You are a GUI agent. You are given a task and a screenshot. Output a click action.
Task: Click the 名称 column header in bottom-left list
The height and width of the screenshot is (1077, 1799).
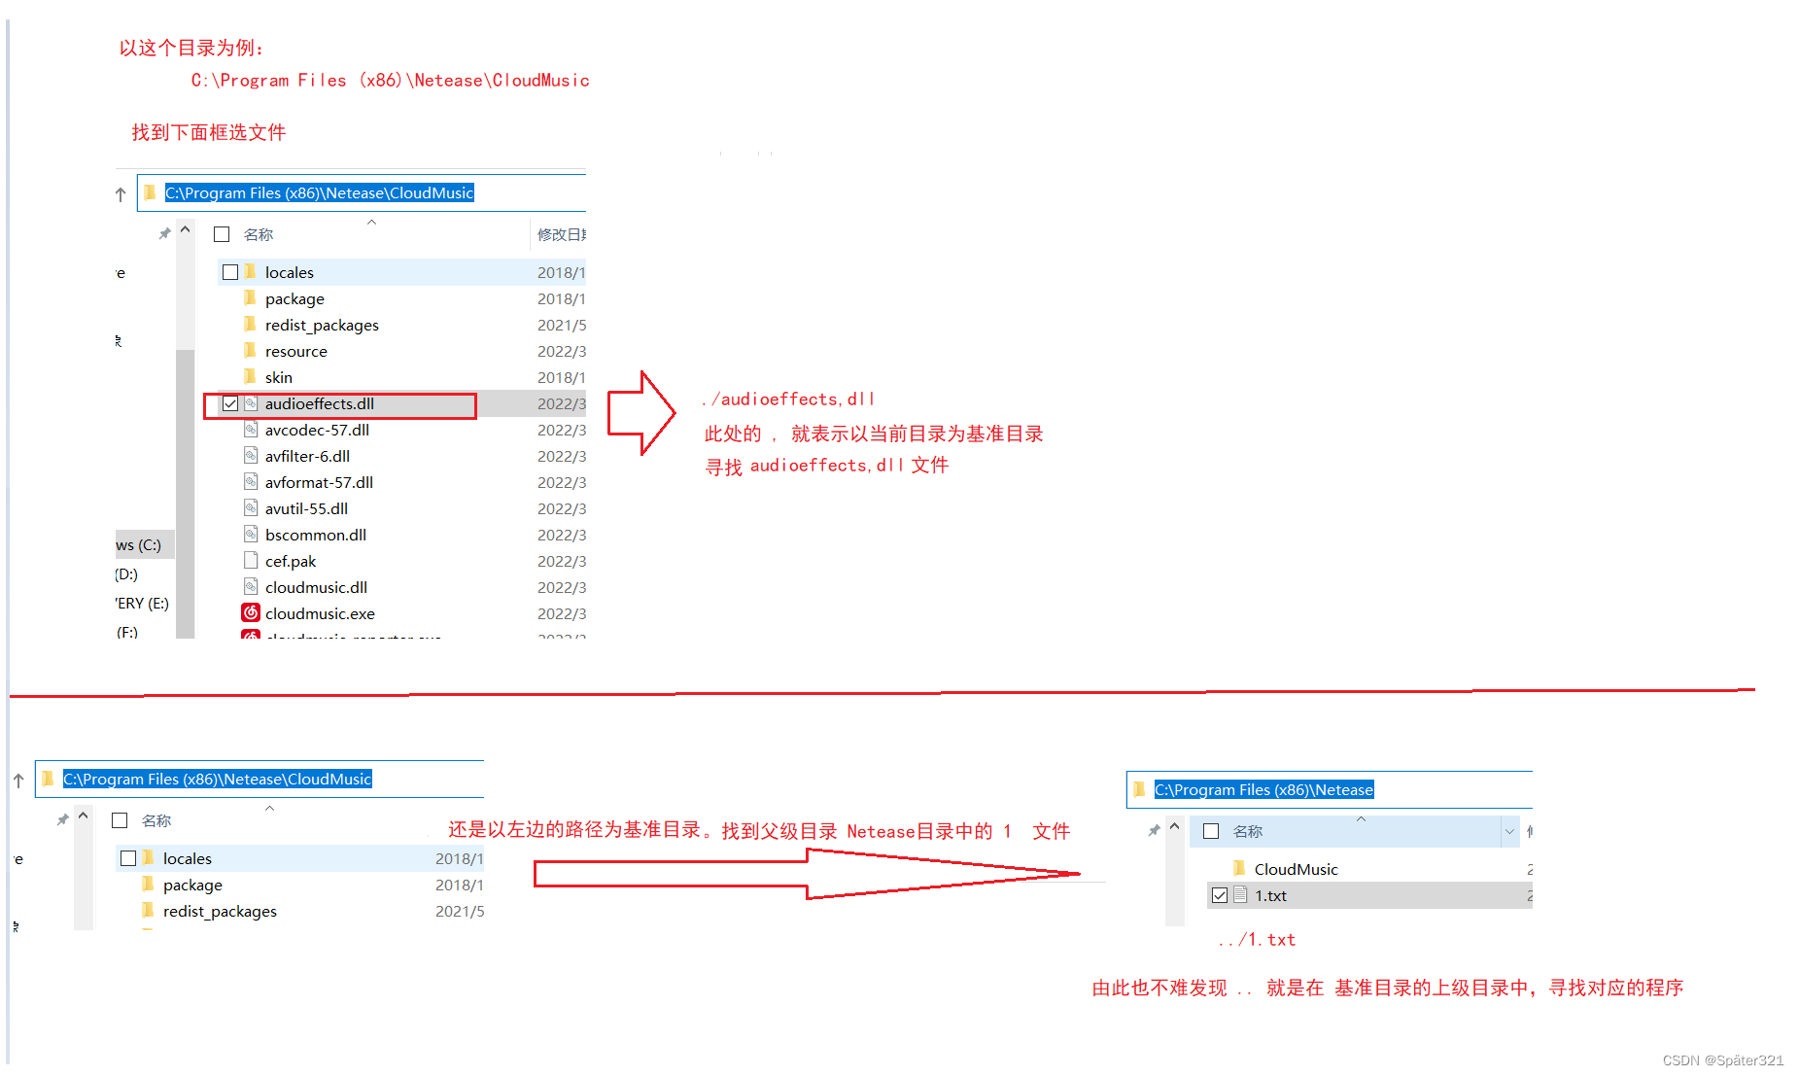click(156, 820)
